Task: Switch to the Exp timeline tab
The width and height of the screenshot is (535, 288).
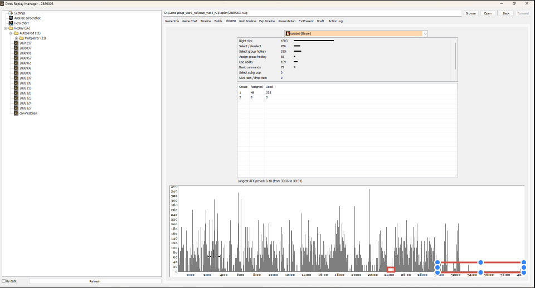Action: tap(267, 21)
